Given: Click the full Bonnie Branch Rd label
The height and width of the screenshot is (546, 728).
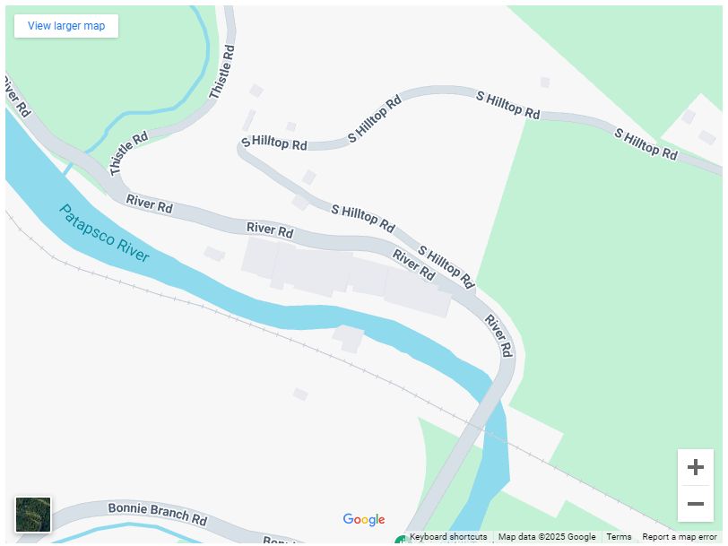Looking at the screenshot, I should [158, 514].
